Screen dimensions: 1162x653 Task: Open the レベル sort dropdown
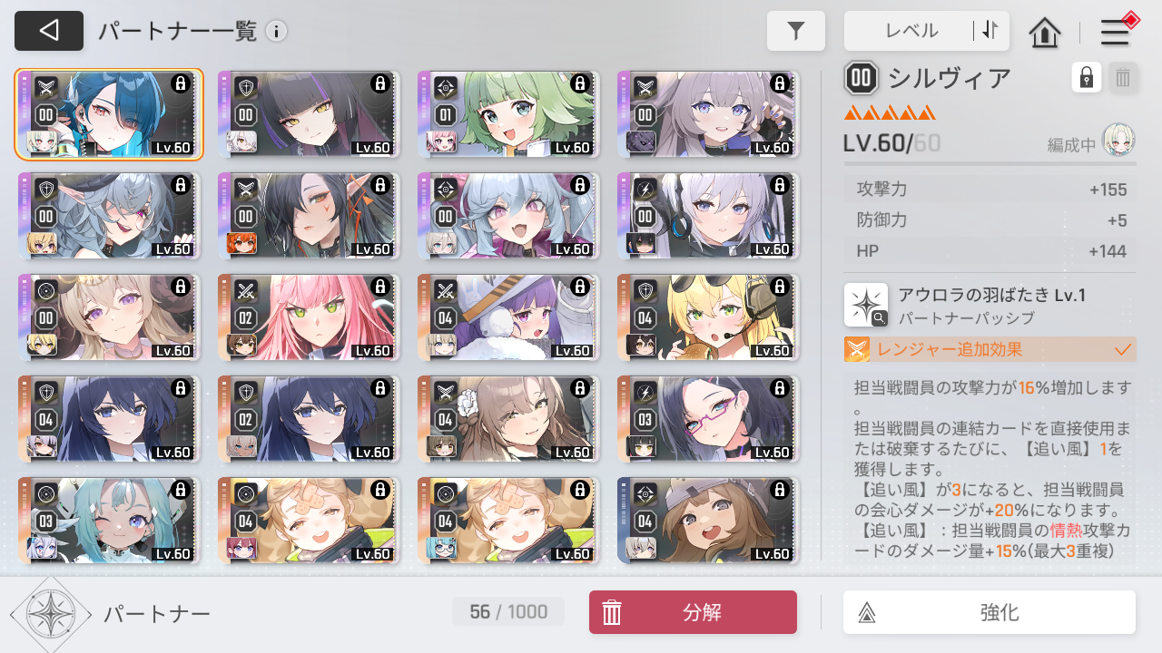[x=911, y=31]
